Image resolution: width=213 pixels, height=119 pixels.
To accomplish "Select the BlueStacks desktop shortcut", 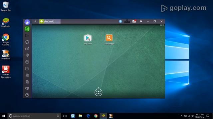I will (x=6, y=22).
